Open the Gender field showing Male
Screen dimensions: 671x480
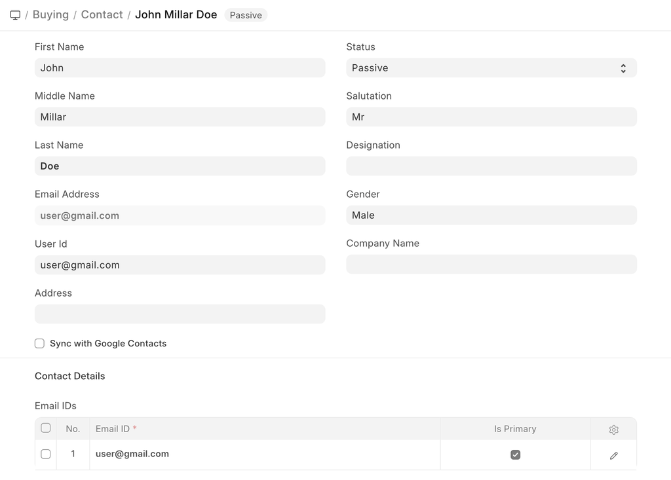[x=491, y=215]
